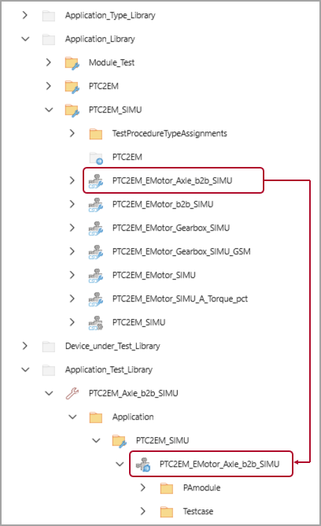Select the PTC2EM_EMotor_SIMU tree item
The image size is (321, 526).
153,276
